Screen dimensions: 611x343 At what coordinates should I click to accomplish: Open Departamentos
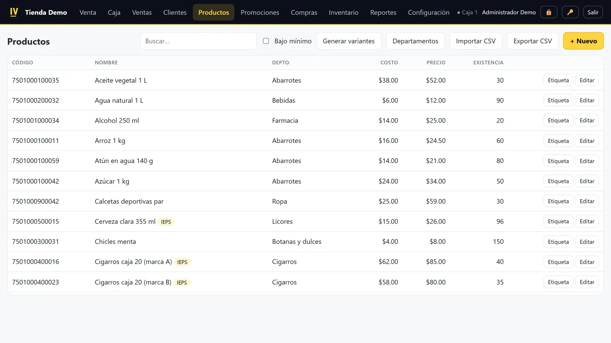click(415, 41)
